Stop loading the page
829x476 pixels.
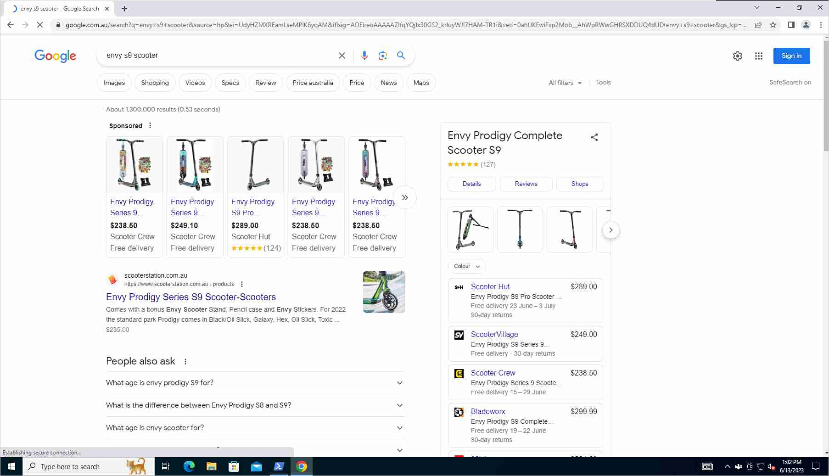pos(40,25)
